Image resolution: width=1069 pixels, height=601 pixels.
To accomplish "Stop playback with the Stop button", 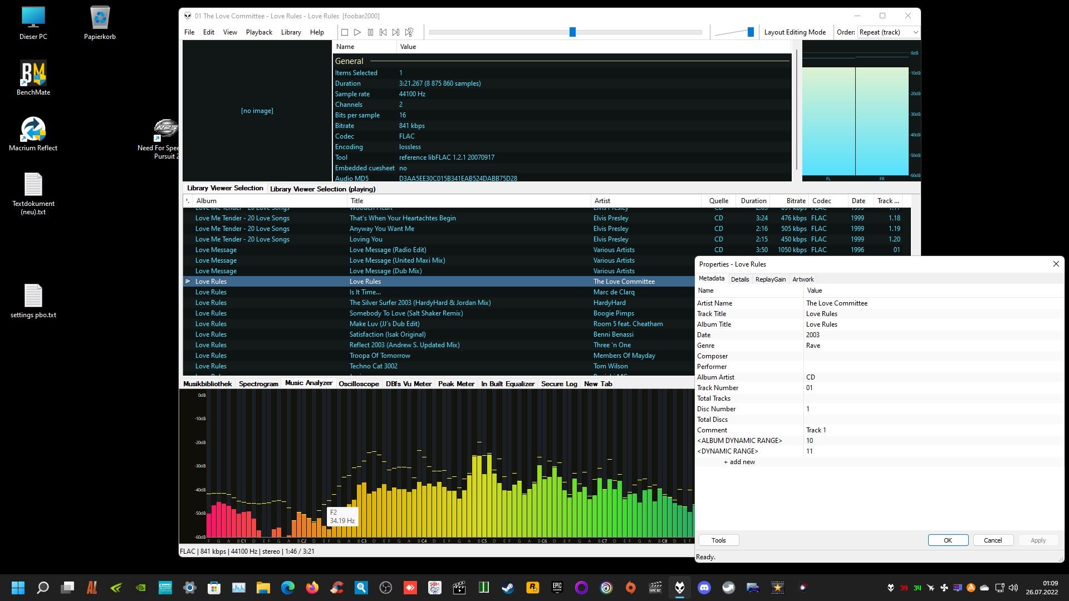I will [345, 32].
